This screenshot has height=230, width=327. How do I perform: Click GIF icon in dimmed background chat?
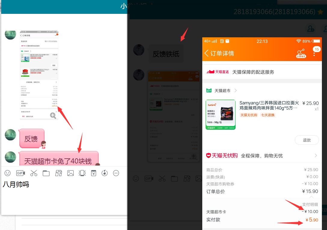click(149, 179)
